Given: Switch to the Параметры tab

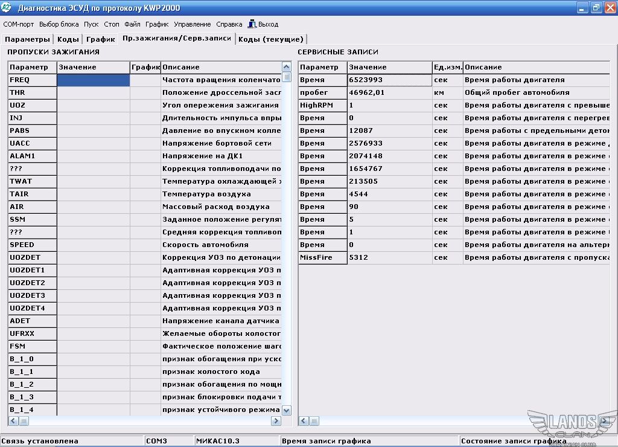Looking at the screenshot, I should (x=28, y=39).
